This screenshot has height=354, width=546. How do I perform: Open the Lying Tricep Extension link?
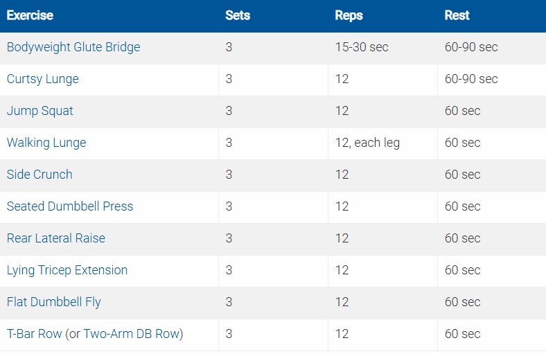(67, 270)
